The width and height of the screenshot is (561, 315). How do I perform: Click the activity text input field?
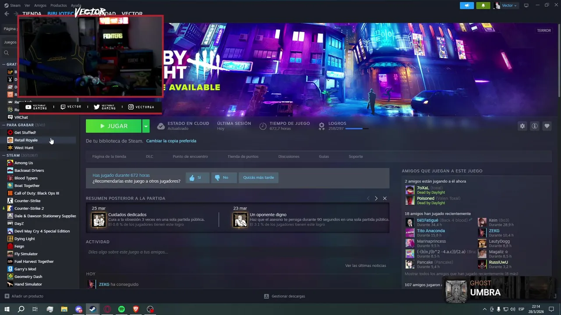238,252
